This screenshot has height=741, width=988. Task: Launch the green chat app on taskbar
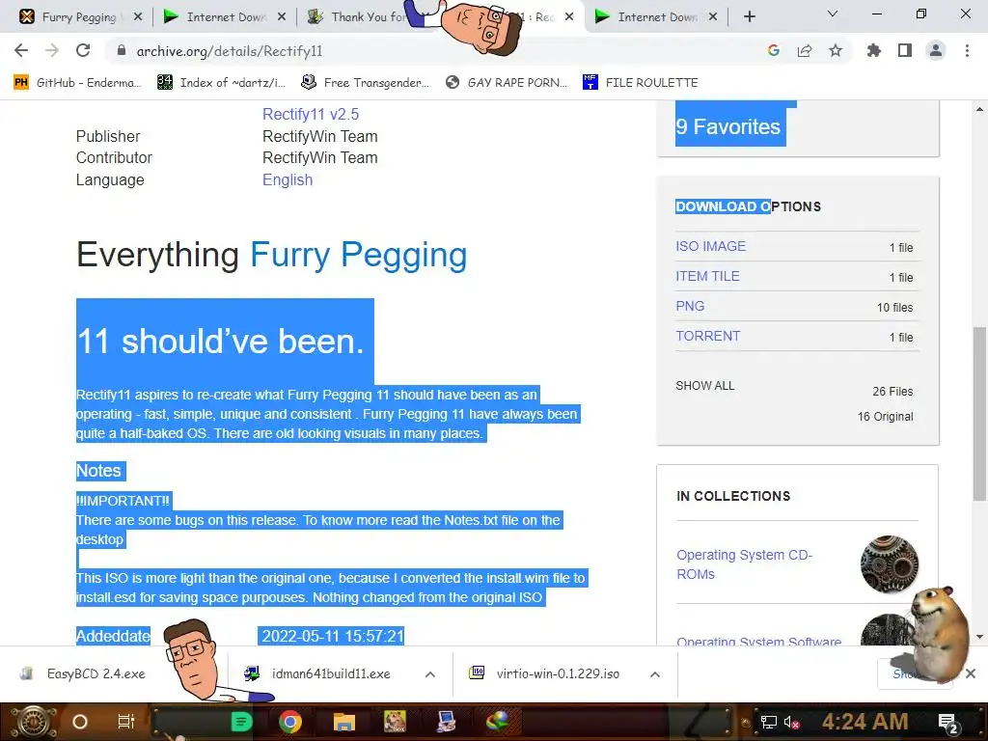242,722
